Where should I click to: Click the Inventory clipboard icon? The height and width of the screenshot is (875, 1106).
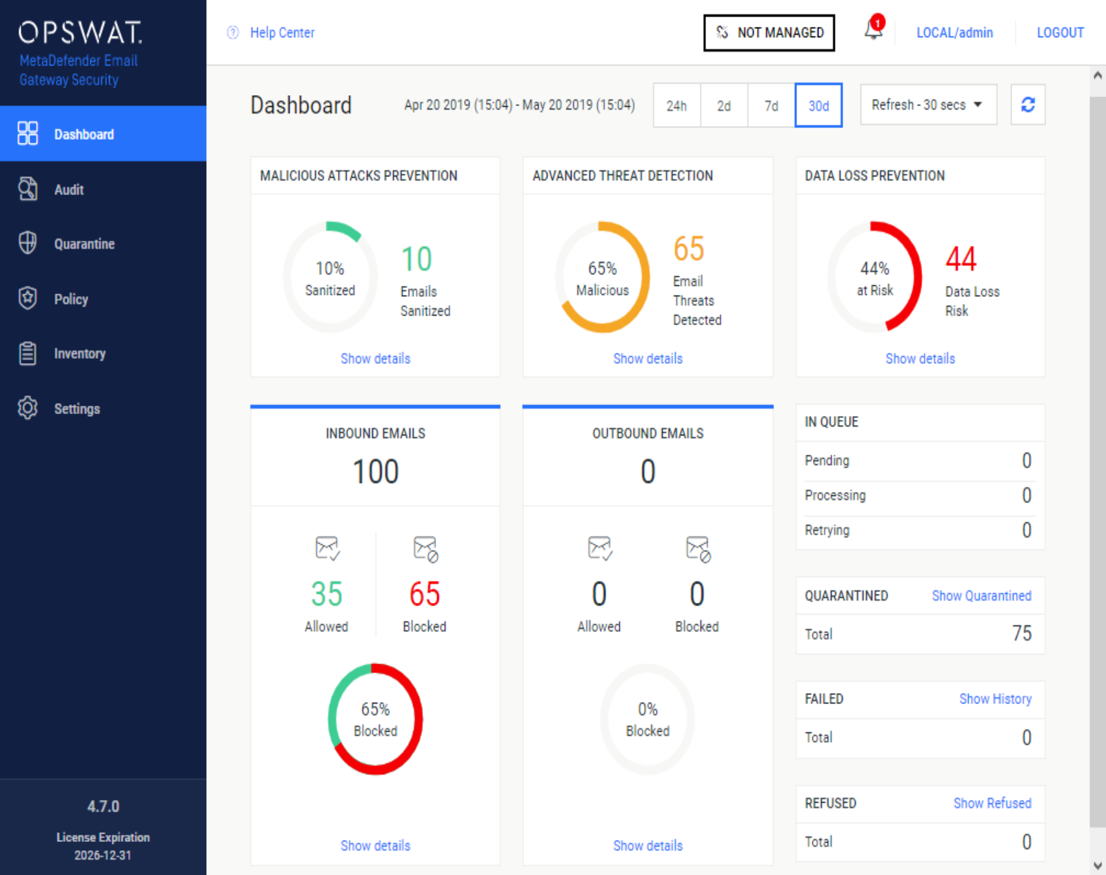[x=28, y=353]
